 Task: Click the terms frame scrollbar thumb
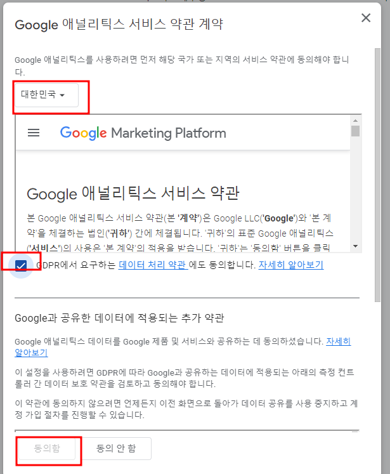(x=356, y=131)
